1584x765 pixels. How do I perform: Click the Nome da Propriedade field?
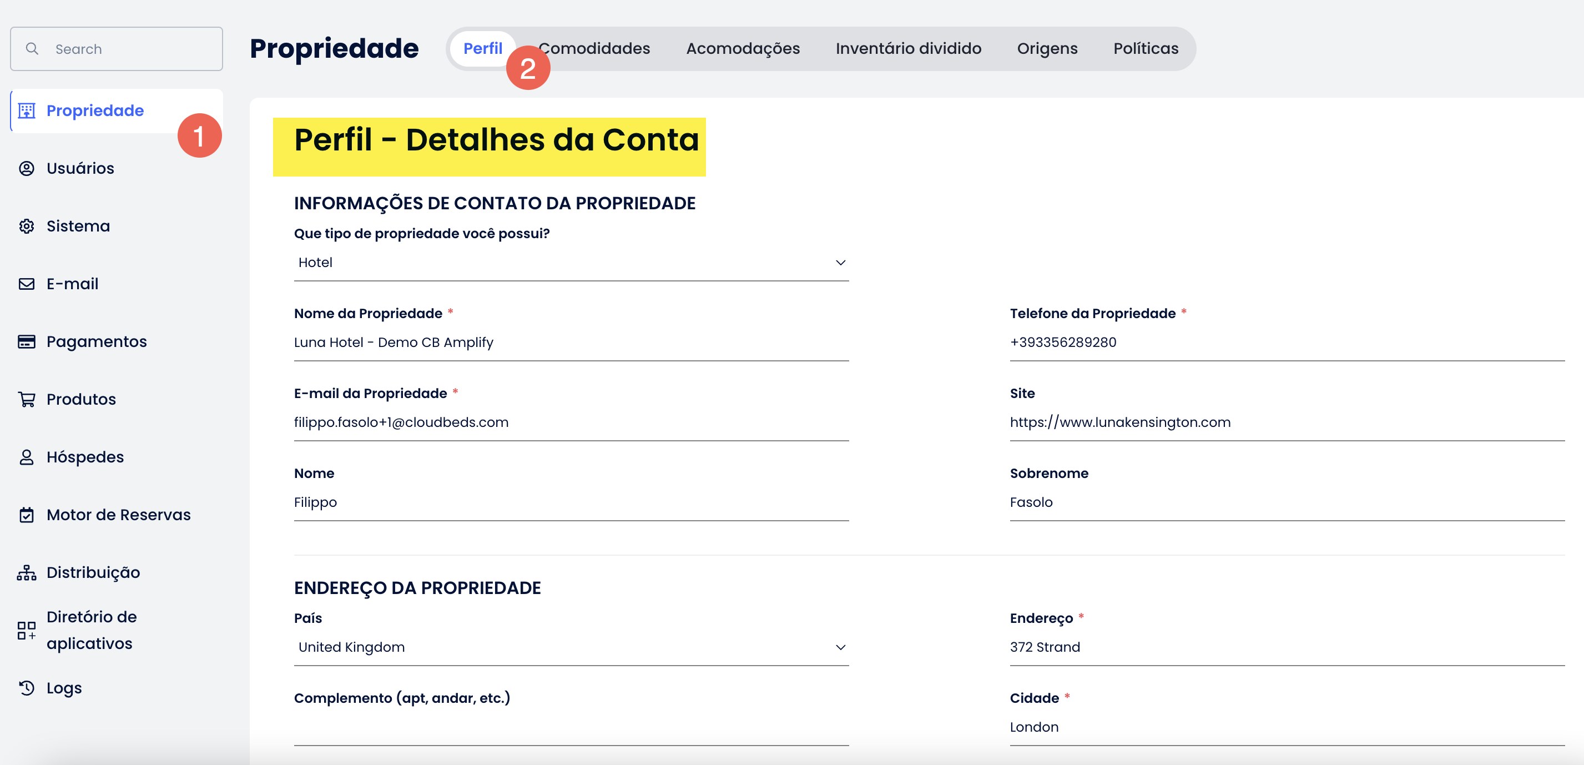571,343
